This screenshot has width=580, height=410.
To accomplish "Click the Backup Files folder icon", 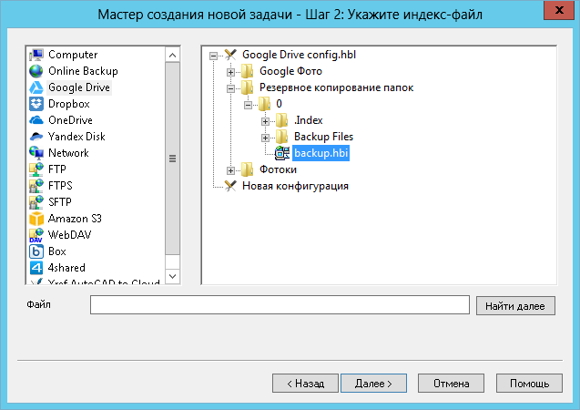I will pos(282,137).
